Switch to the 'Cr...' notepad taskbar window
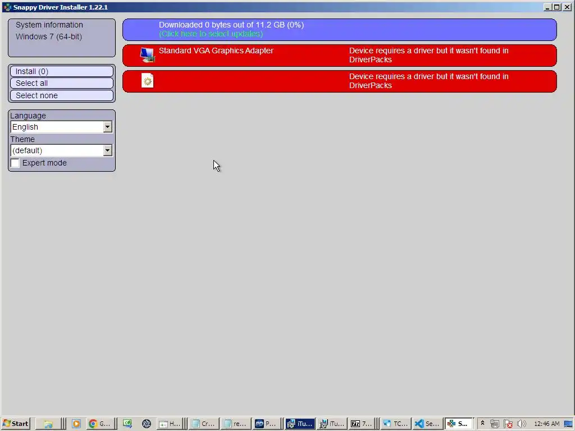The height and width of the screenshot is (431, 575). coord(203,424)
